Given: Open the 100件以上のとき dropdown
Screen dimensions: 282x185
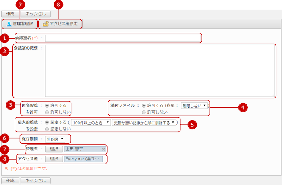Looking at the screenshot, I should [91, 122].
